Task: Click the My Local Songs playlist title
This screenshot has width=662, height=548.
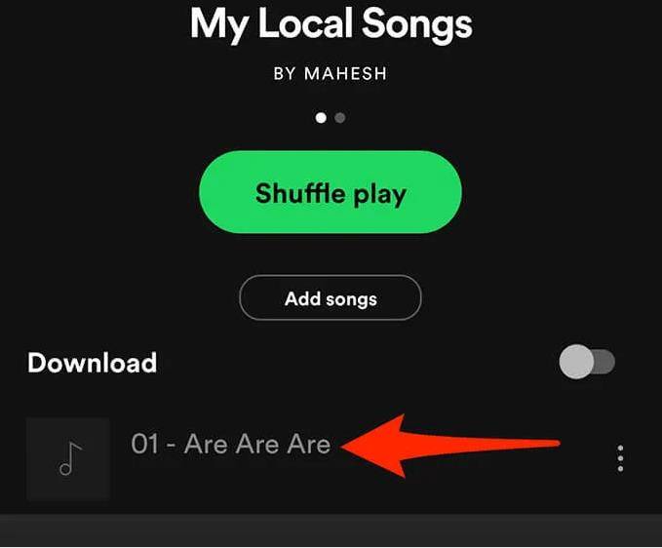Action: point(331,23)
